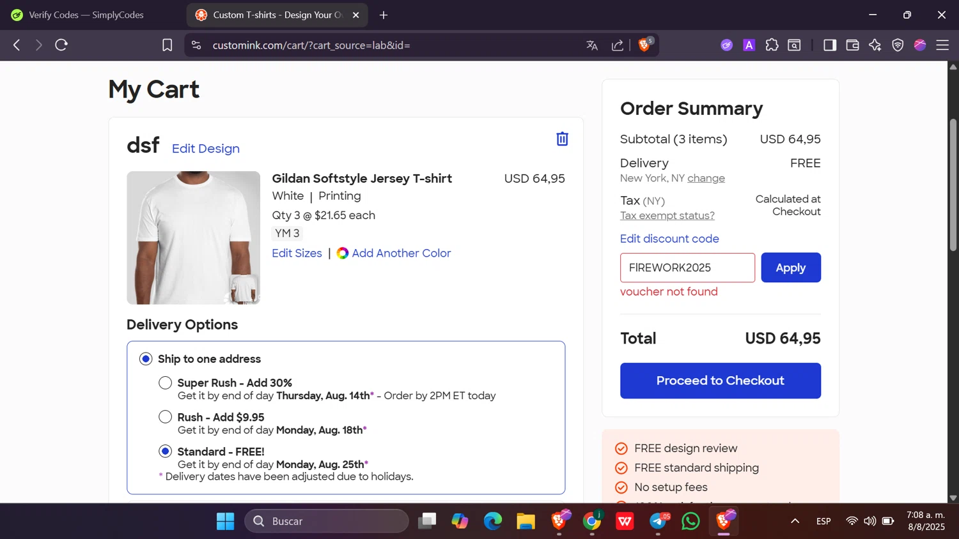Open the browser extensions puzzle icon
This screenshot has width=959, height=539.
pos(772,45)
